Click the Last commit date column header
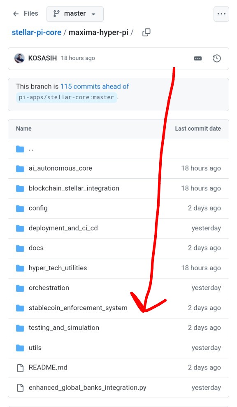This screenshot has width=237, height=407. tap(198, 129)
